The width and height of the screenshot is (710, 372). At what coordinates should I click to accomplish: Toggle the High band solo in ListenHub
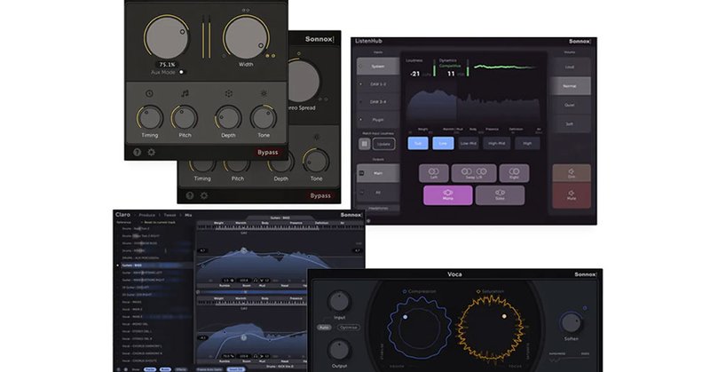point(527,143)
